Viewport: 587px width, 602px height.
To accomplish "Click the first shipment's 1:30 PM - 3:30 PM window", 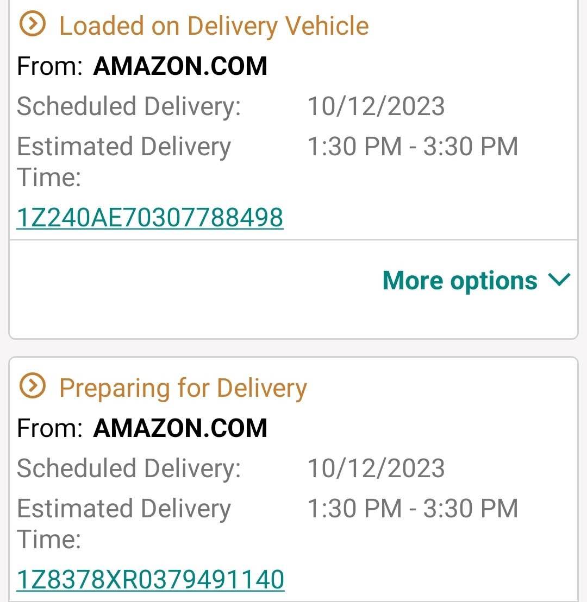I will [413, 146].
